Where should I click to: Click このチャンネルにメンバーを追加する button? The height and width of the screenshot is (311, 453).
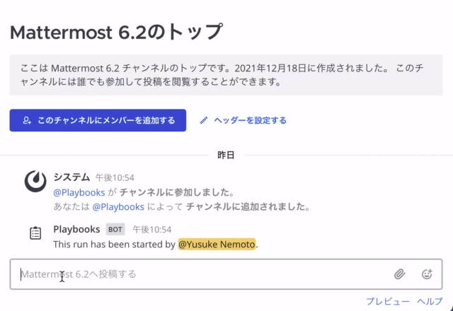pyautogui.click(x=98, y=120)
